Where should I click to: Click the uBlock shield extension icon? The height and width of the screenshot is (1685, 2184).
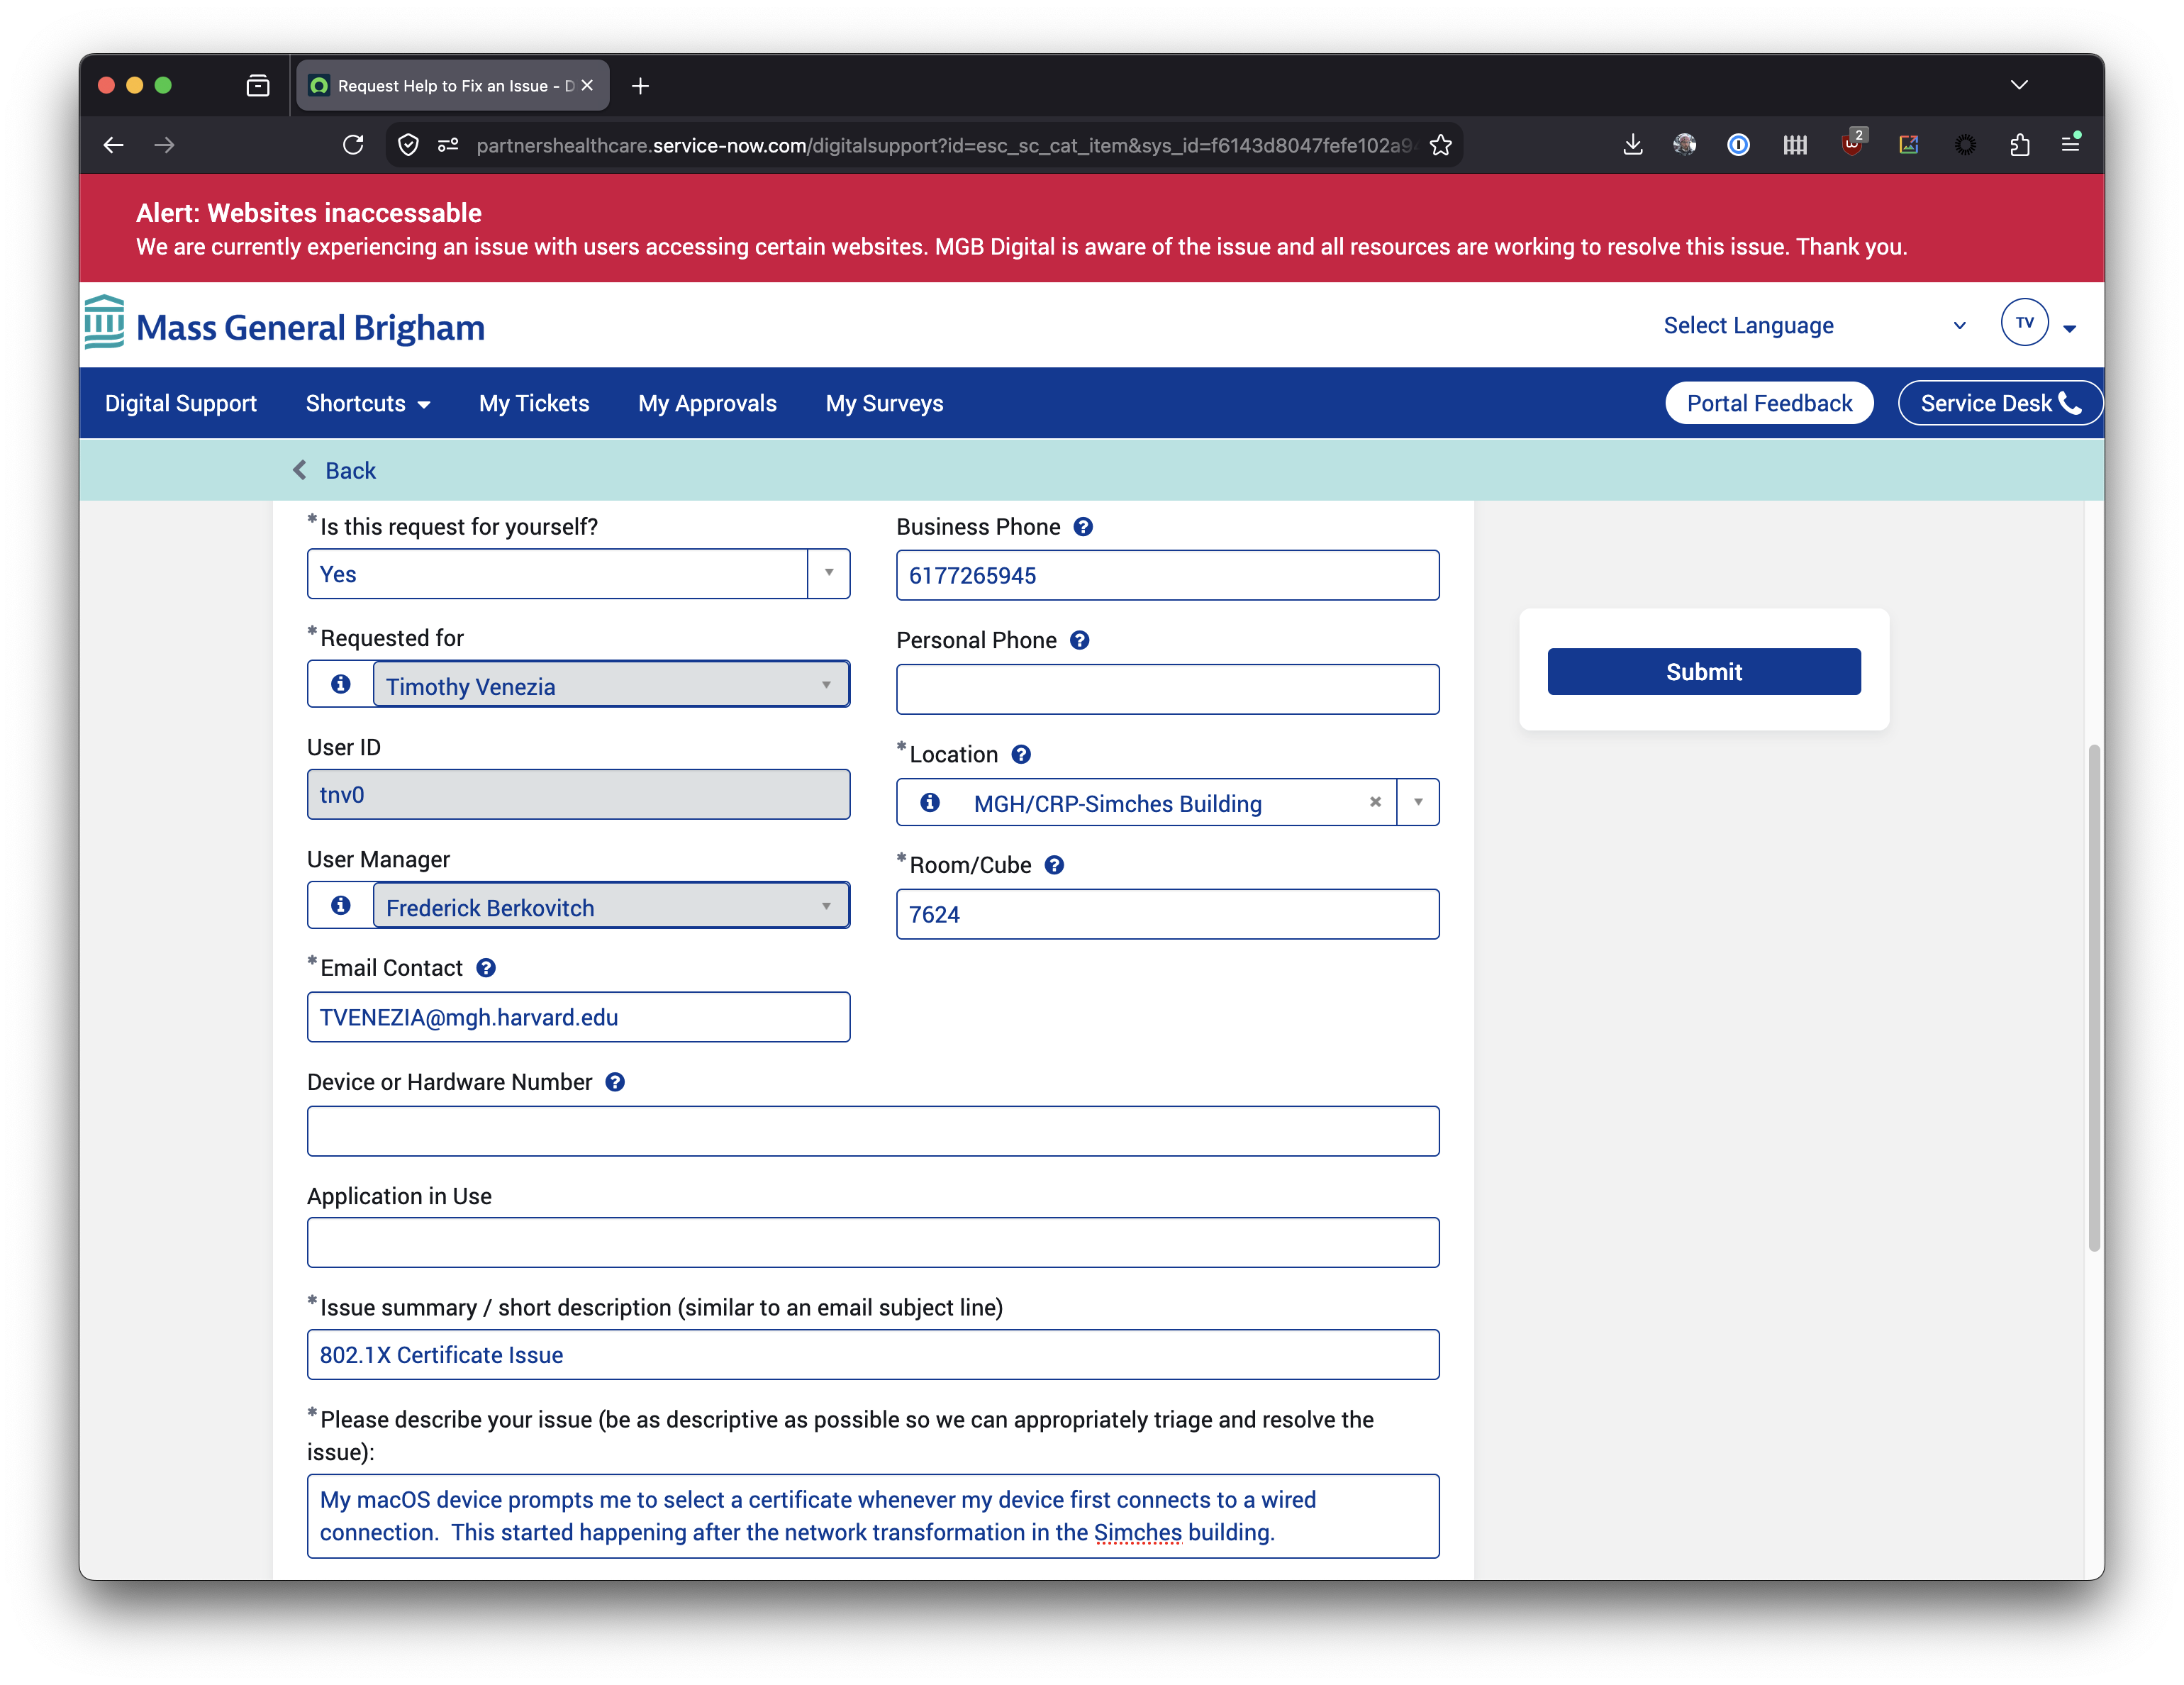[x=1853, y=143]
